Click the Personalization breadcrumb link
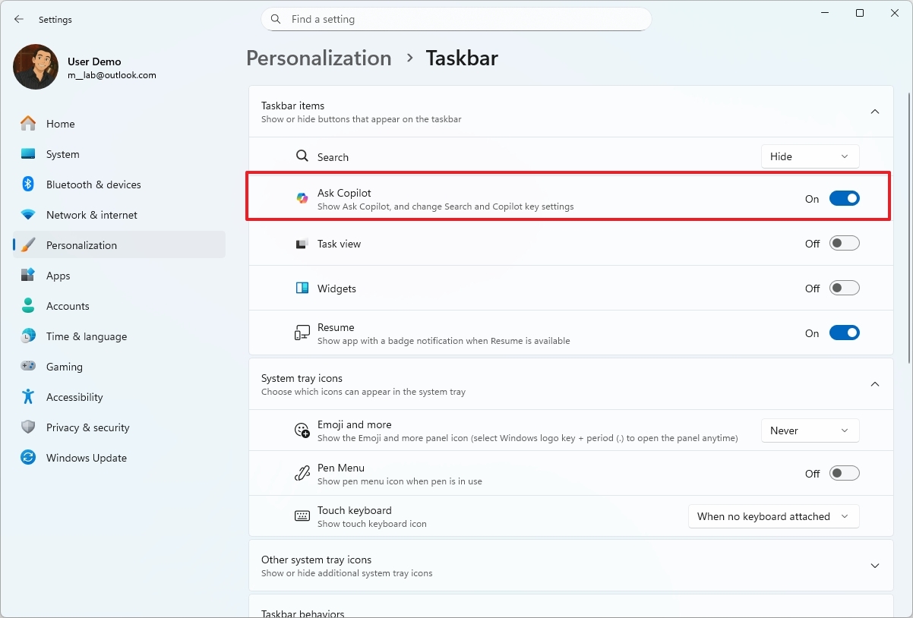 point(318,58)
